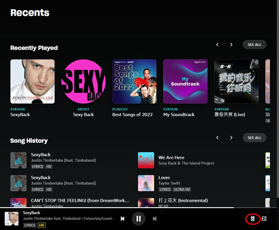Open now-playing album art in player bar
Screen dimensions: 279x230
click(12, 219)
